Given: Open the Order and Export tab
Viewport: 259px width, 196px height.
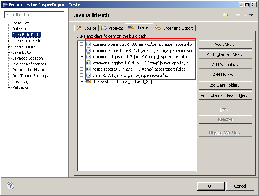Looking at the screenshot, I should (x=174, y=28).
